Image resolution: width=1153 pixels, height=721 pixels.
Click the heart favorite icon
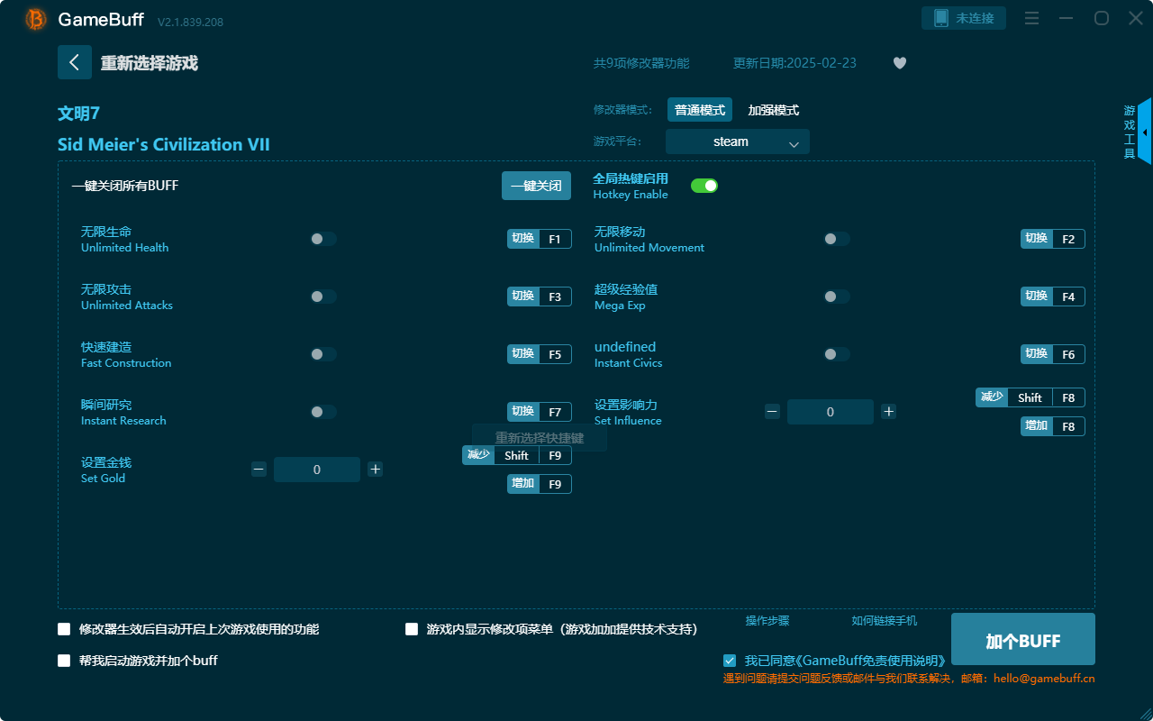click(x=899, y=63)
